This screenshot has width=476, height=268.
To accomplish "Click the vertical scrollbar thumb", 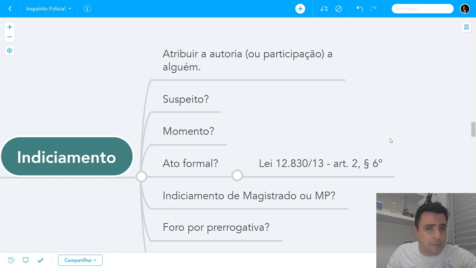I will pos(473,129).
